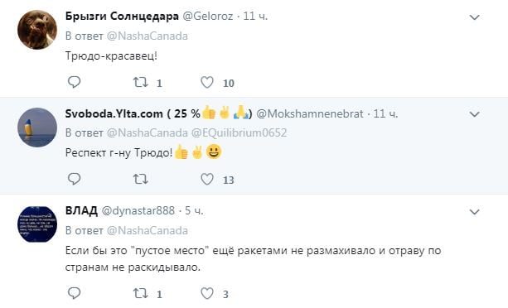
Task: Like ВЛАД's tweet
Action: point(207,293)
